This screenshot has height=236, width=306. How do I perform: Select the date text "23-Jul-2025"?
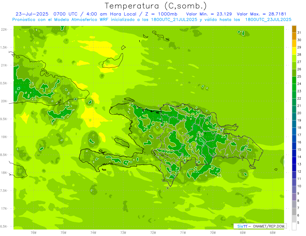click(32, 14)
